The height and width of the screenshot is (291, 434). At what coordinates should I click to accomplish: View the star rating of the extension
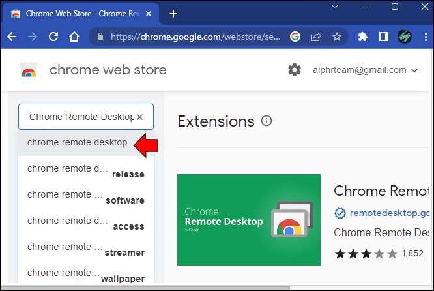(366, 254)
